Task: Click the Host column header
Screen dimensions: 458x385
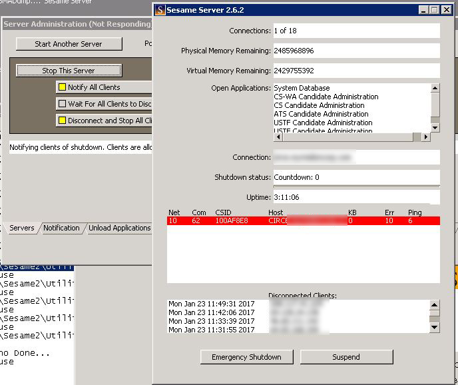Action: [x=276, y=212]
